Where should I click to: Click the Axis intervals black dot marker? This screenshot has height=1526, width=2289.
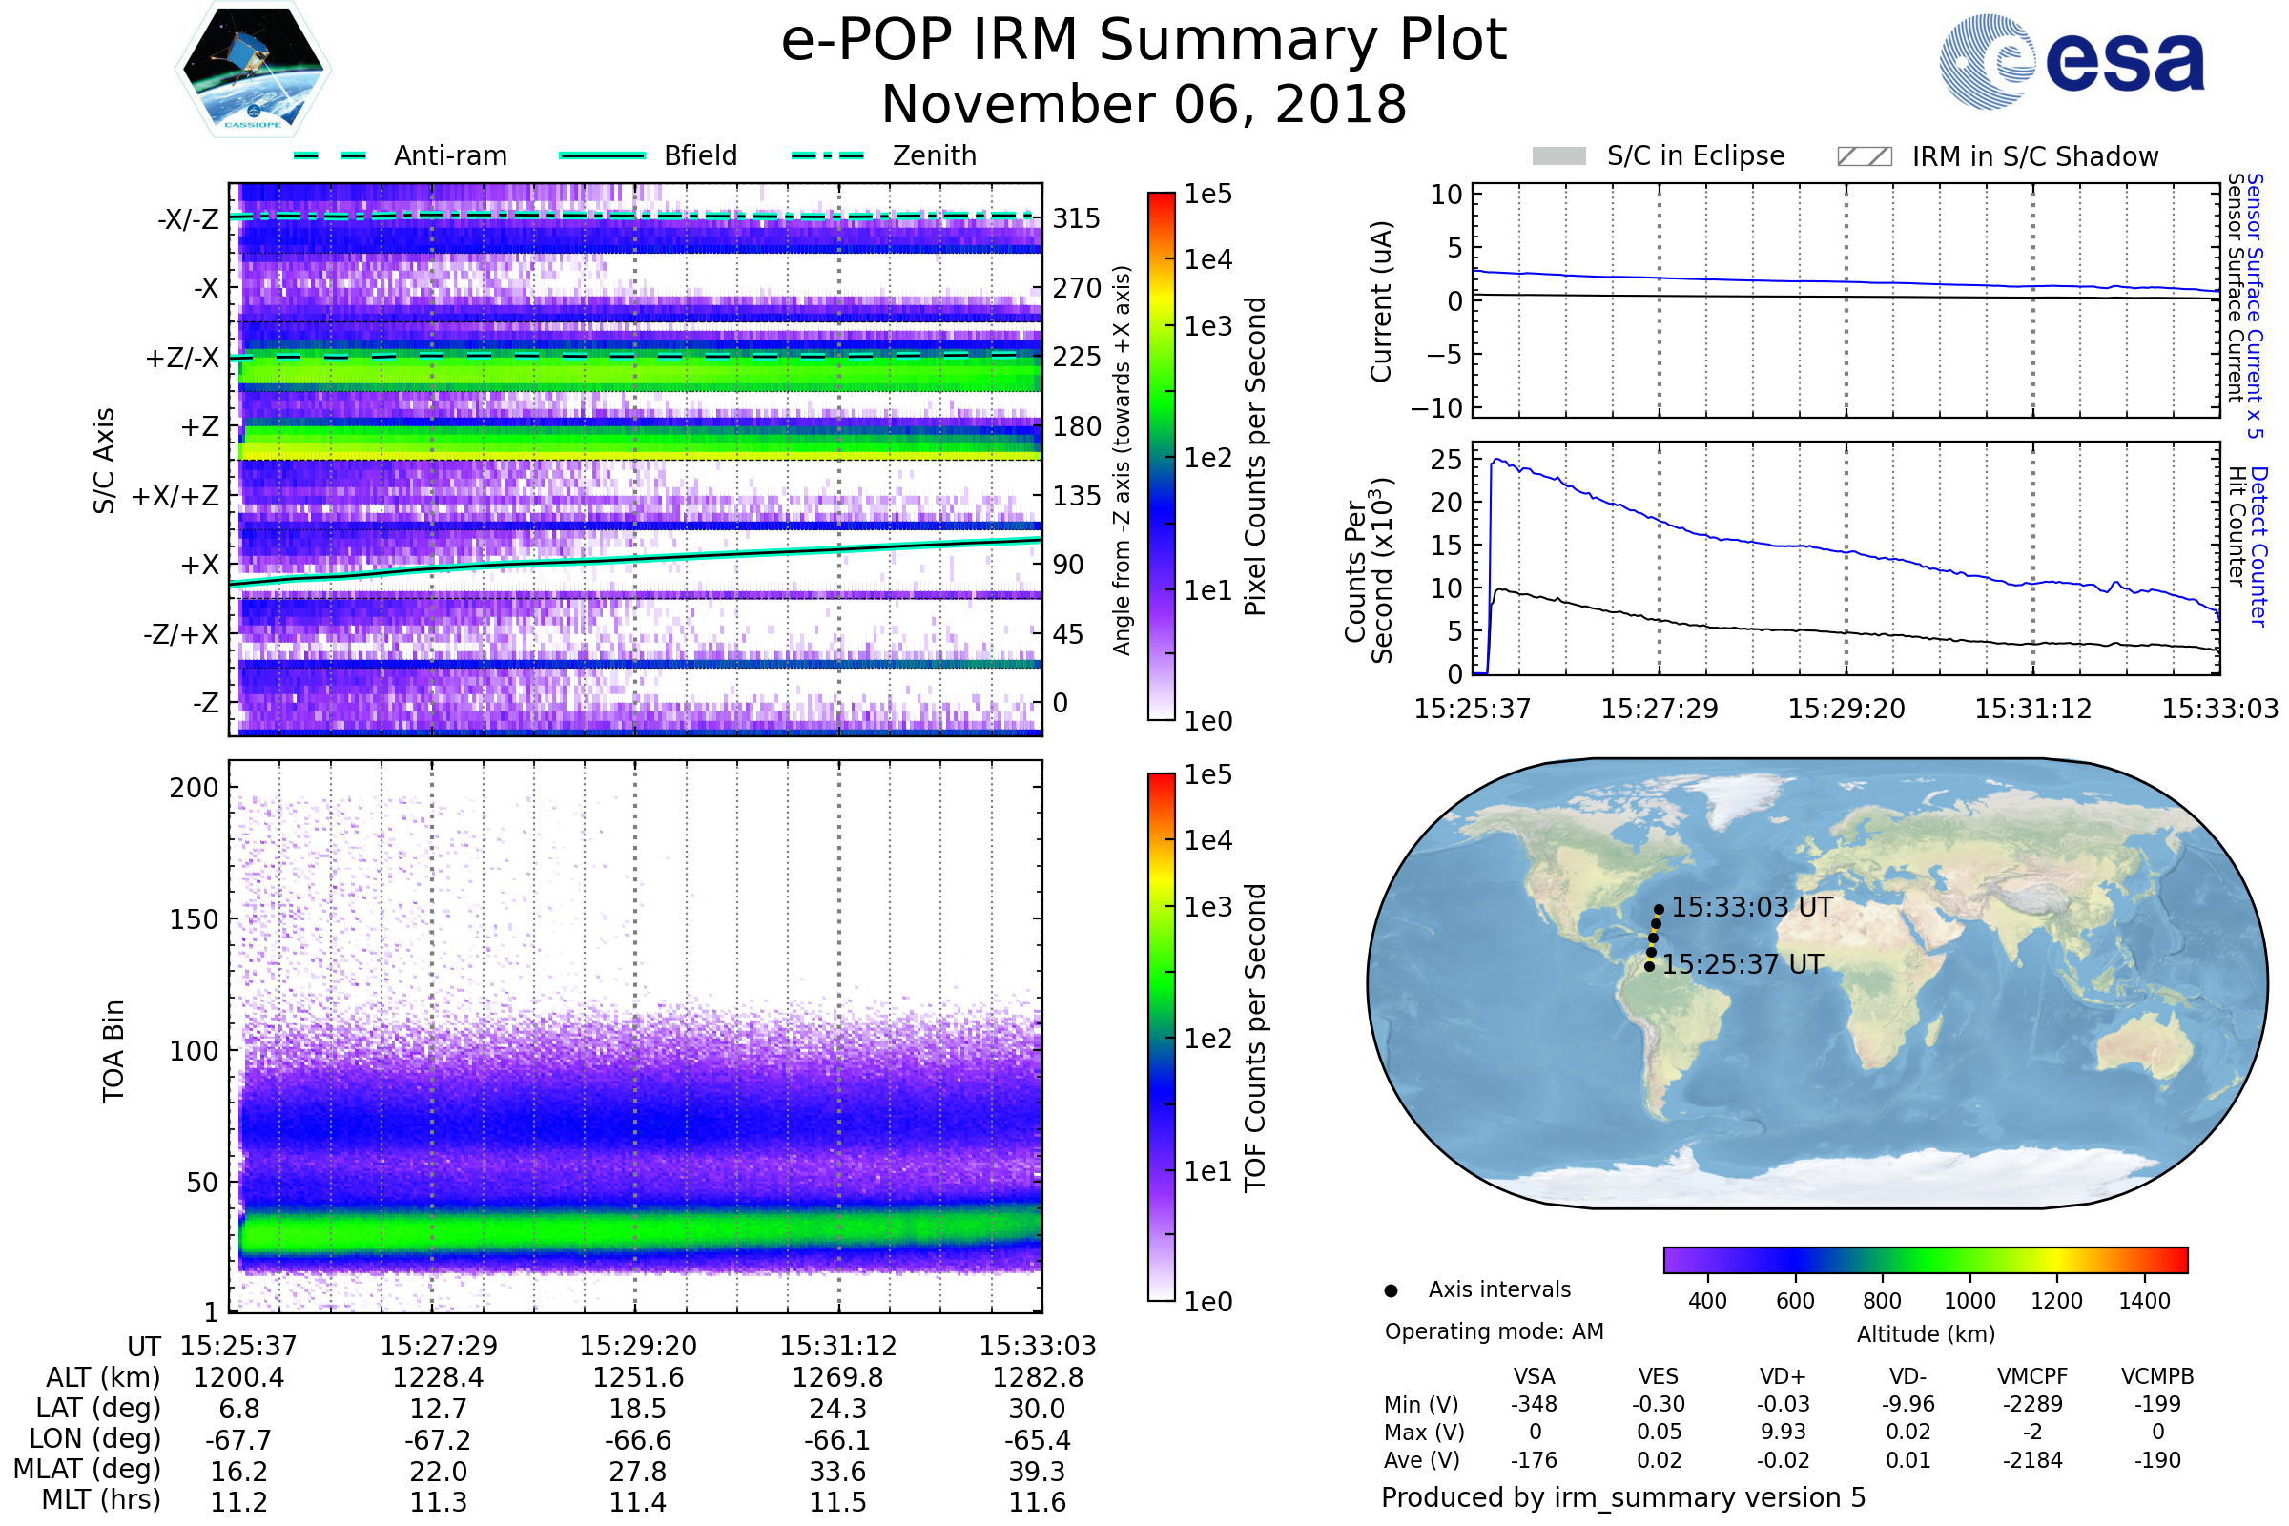(1392, 1290)
